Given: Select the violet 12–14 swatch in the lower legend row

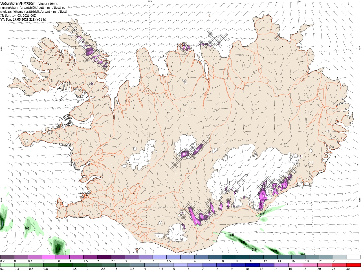Looking at the screenshot, I should [x=267, y=265].
